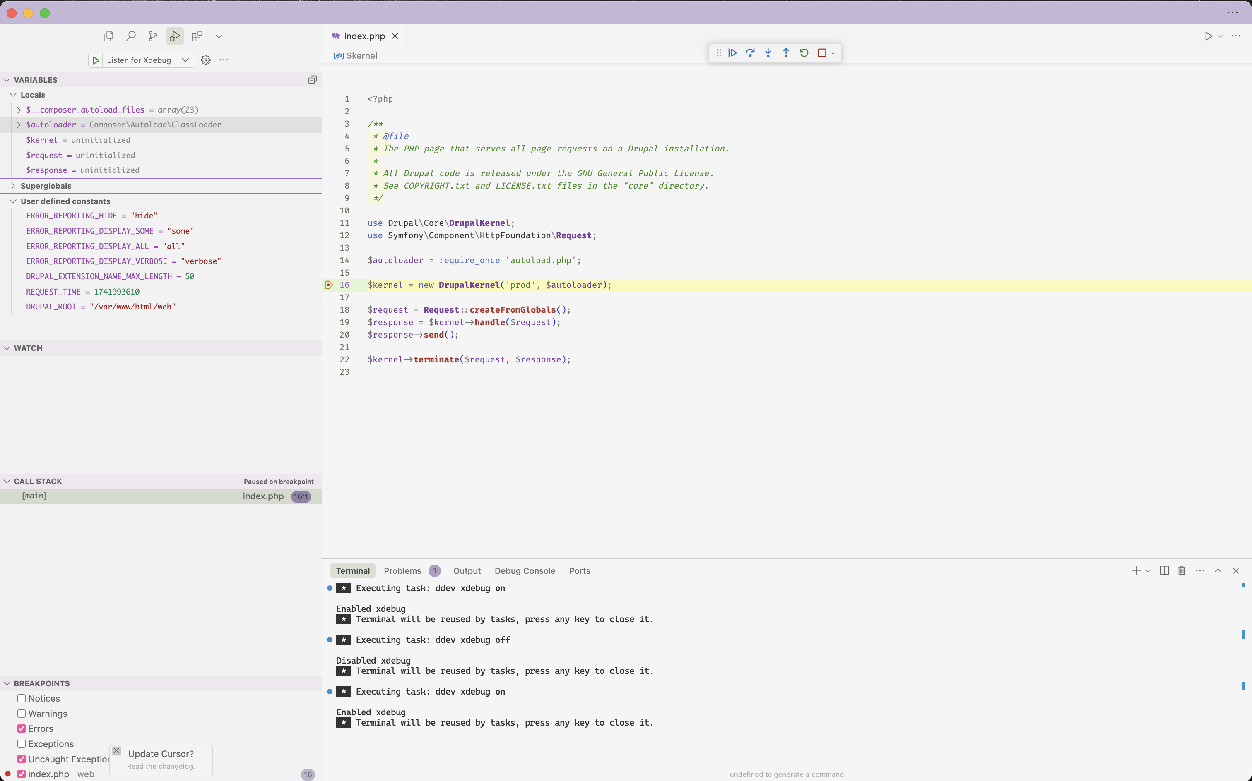Click the Step Into debug icon
Viewport: 1252px width, 781px height.
click(x=768, y=53)
